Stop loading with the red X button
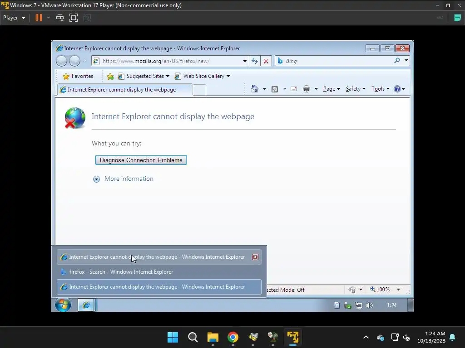This screenshot has height=348, width=465. (x=266, y=61)
